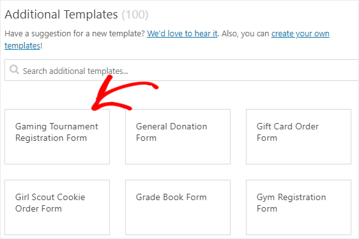Click the magnifying glass search icon
This screenshot has width=359, height=239.
pyautogui.click(x=14, y=69)
